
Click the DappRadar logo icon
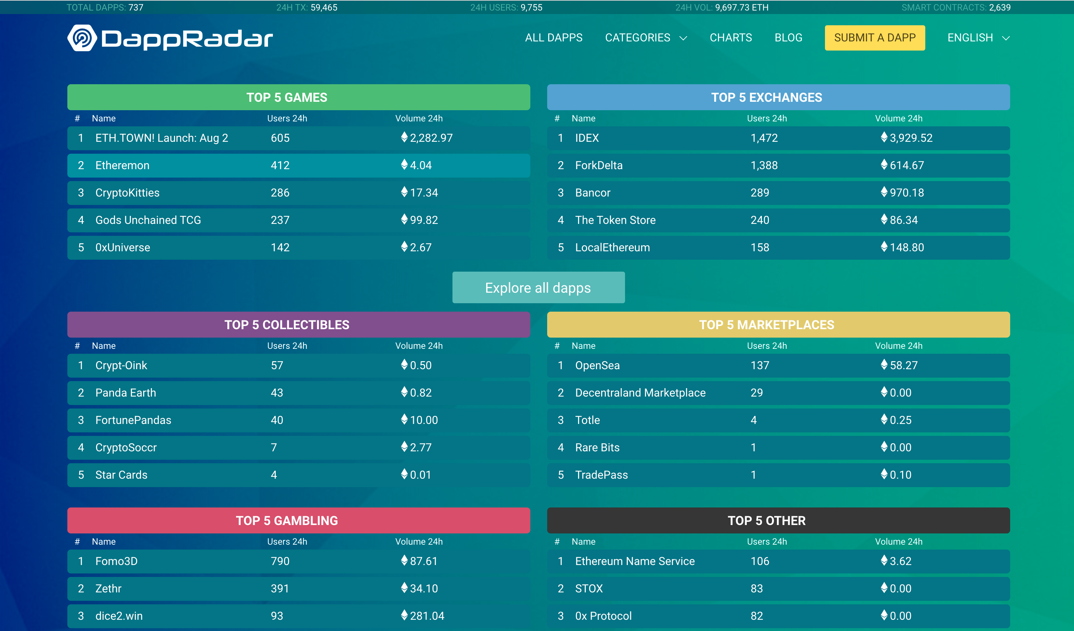point(82,38)
